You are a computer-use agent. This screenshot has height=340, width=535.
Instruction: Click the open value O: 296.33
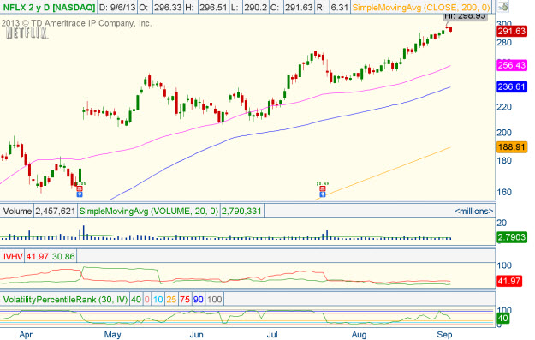click(x=160, y=7)
